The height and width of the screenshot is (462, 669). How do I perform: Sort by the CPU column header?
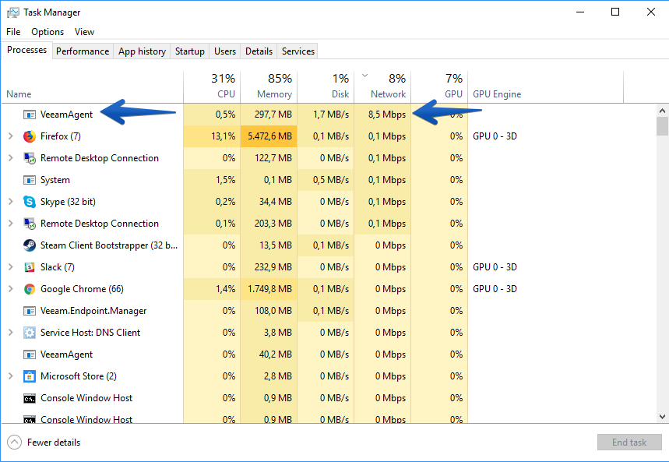click(212, 86)
